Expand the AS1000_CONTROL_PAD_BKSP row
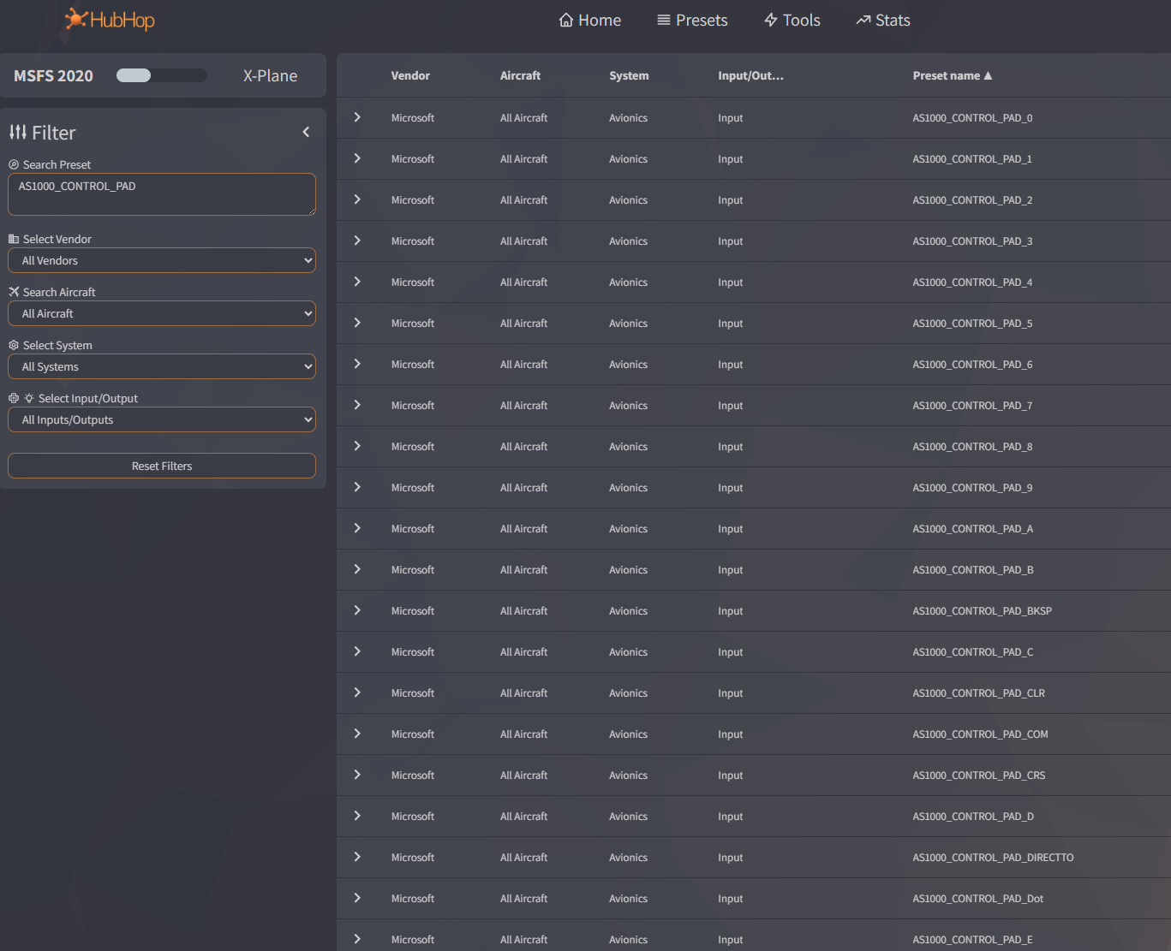1171x951 pixels. pyautogui.click(x=357, y=610)
